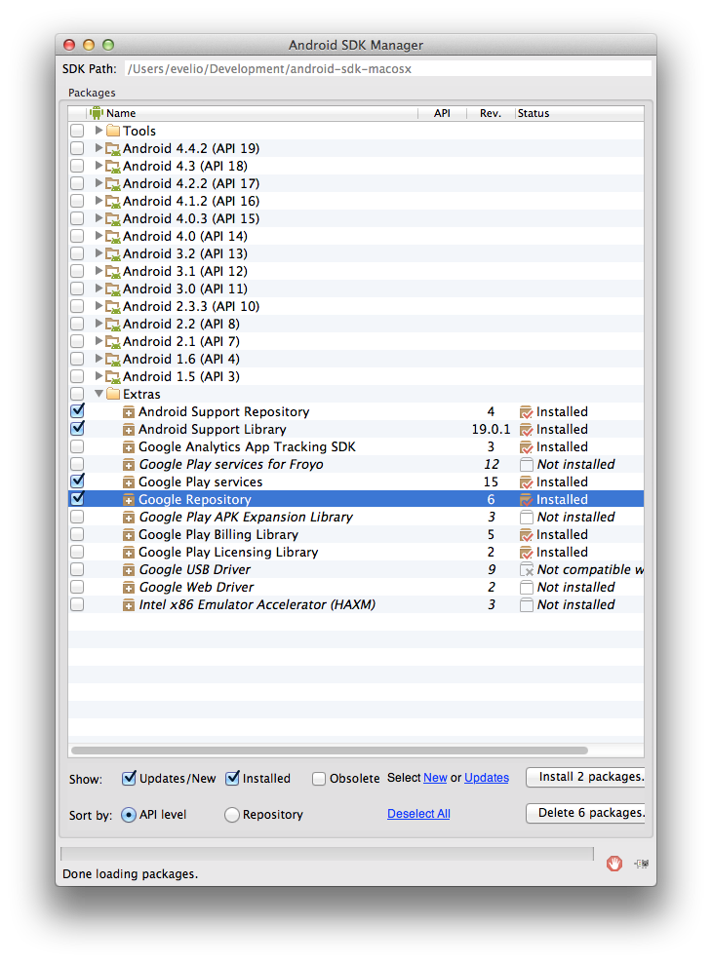Uncheck the Android Support Repository checkbox
The height and width of the screenshot is (963, 712).
(77, 411)
